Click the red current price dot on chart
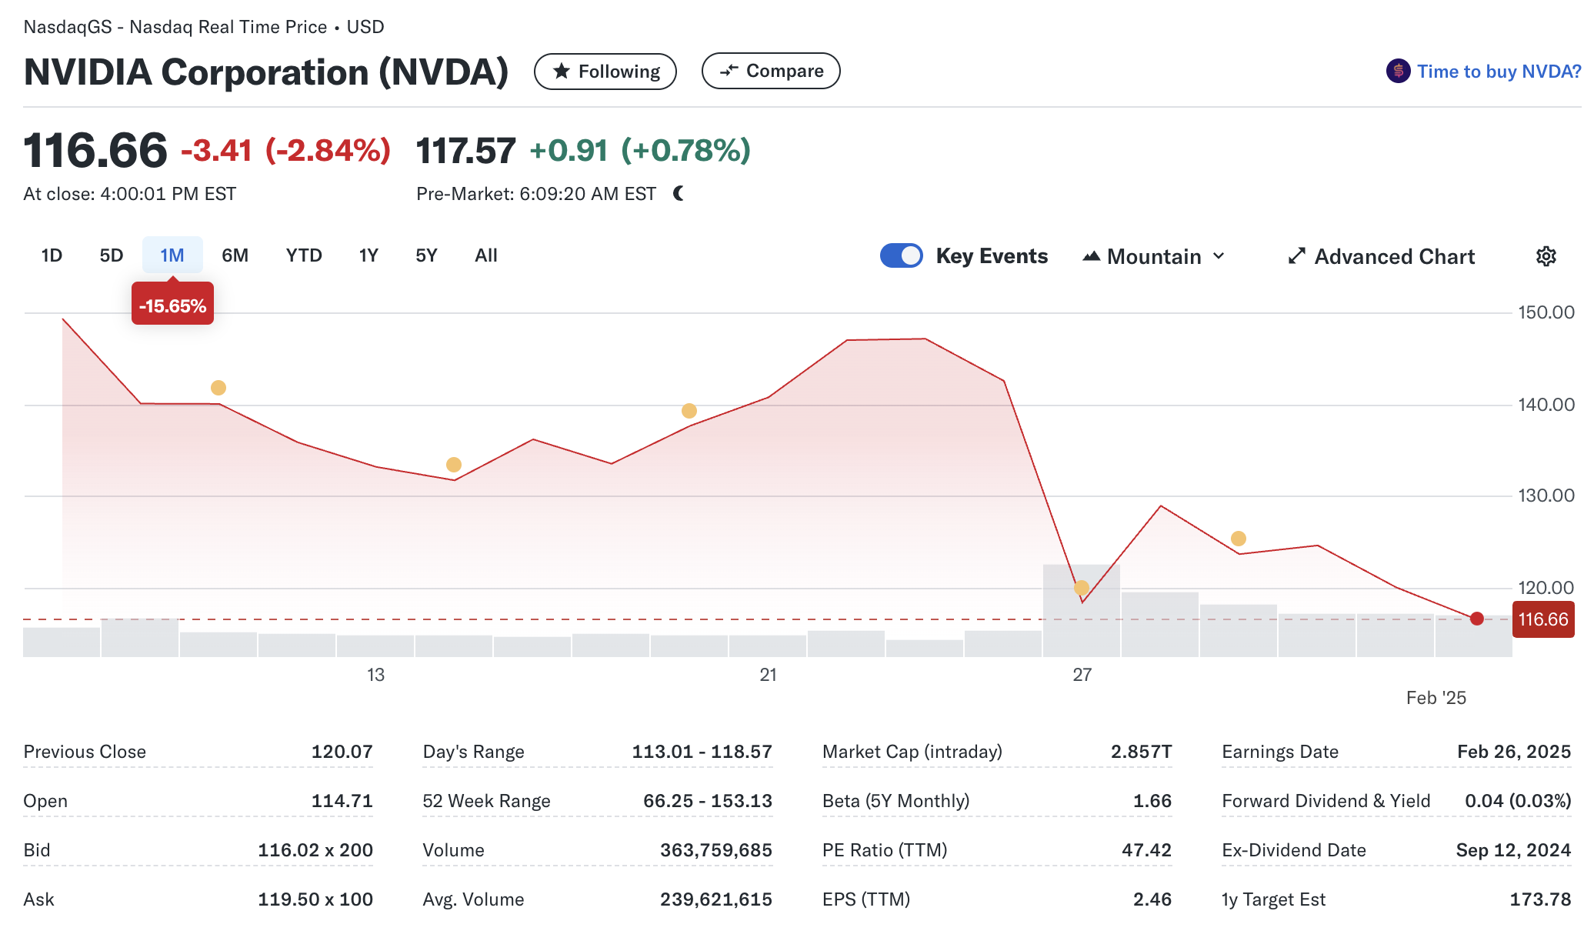This screenshot has height=931, width=1594. [x=1476, y=619]
